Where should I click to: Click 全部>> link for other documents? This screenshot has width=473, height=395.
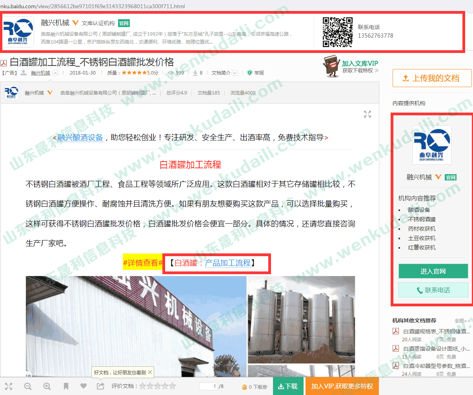[462, 321]
